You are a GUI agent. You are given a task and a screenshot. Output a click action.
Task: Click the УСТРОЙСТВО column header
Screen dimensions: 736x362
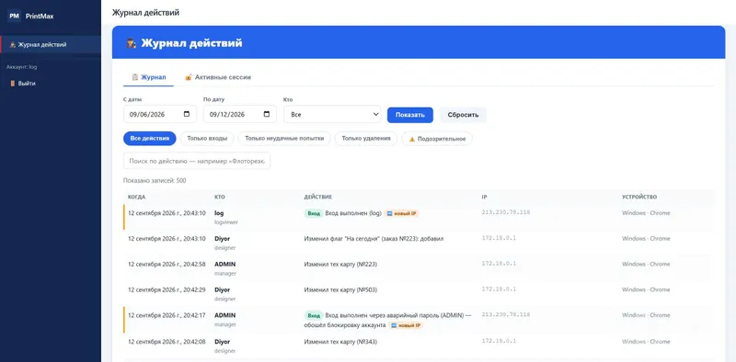pyautogui.click(x=639, y=197)
